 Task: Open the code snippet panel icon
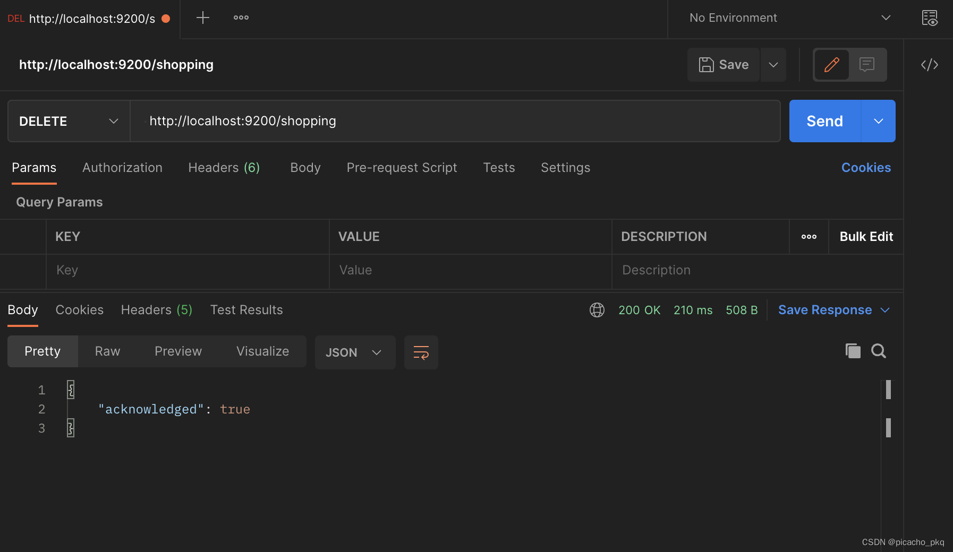pyautogui.click(x=929, y=65)
